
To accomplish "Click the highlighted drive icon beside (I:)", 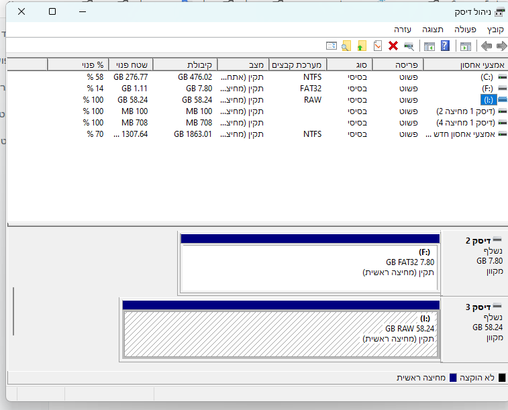I will pos(503,100).
